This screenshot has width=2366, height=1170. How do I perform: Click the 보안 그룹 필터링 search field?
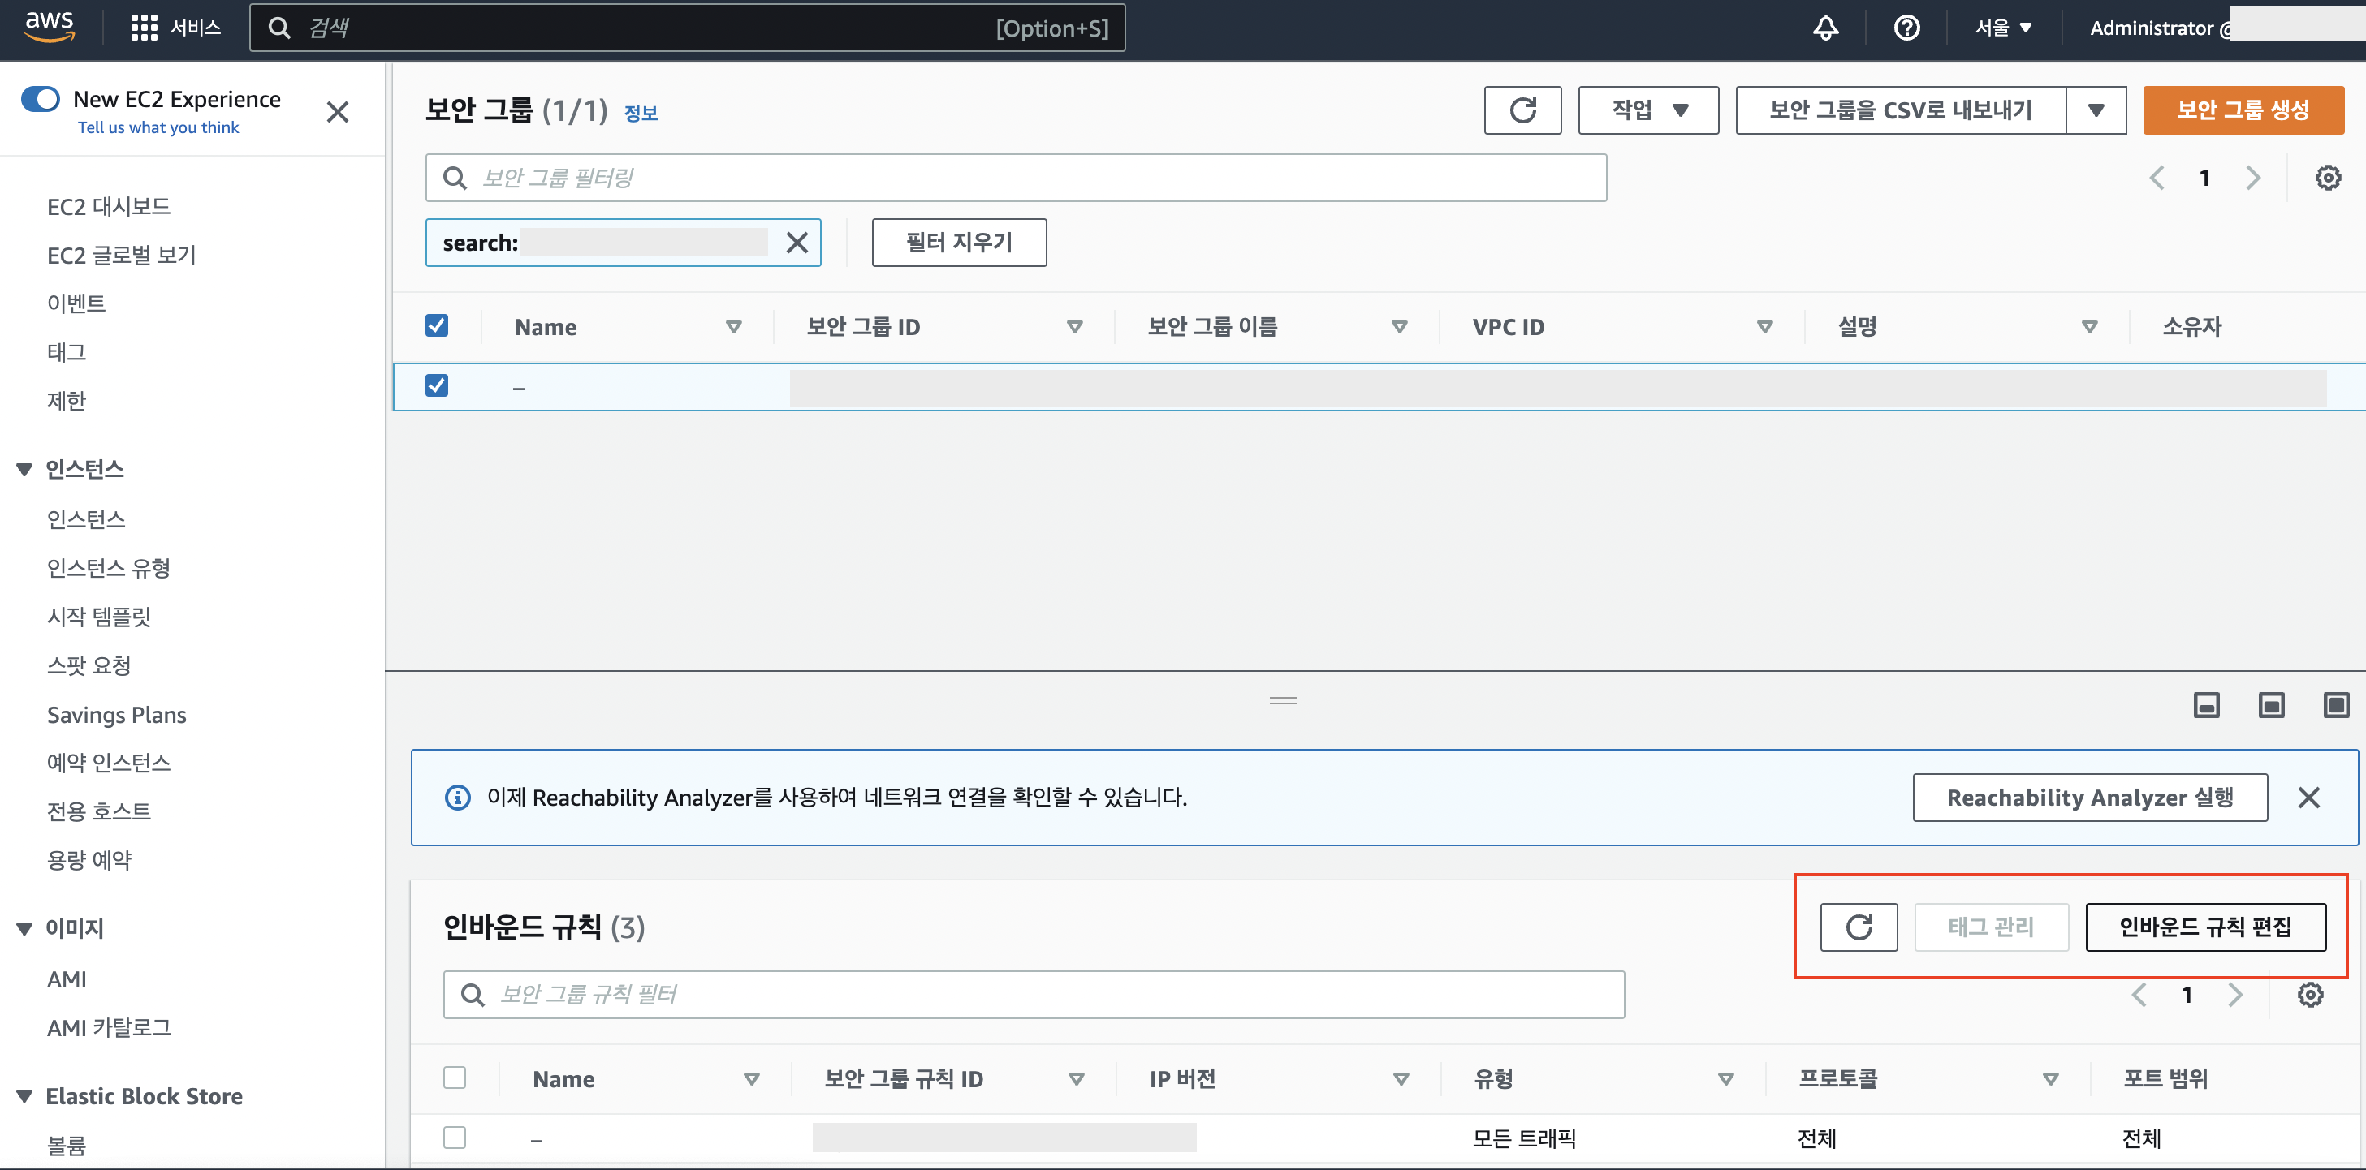pos(1015,177)
